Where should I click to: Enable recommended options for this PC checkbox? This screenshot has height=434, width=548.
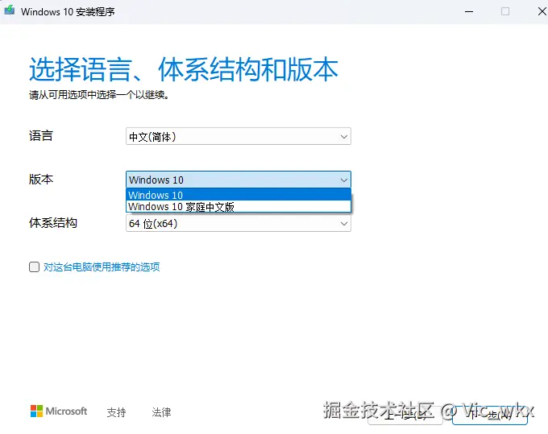point(34,267)
